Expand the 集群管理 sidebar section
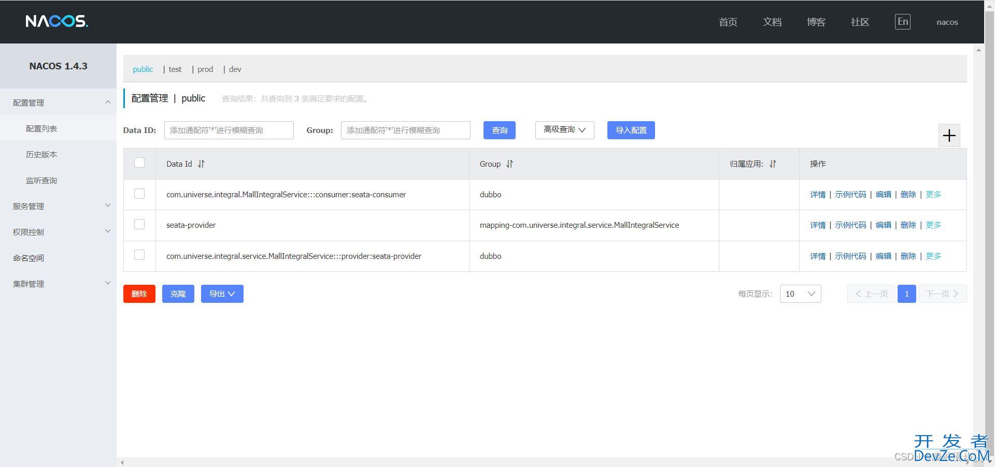995x467 pixels. [58, 284]
